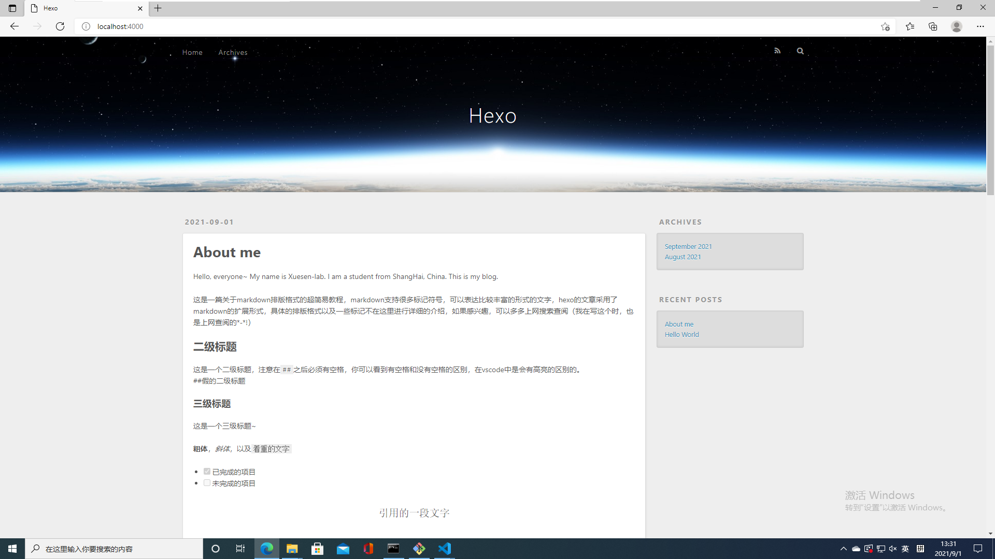Open the notification center icon
The width and height of the screenshot is (995, 559).
978,549
